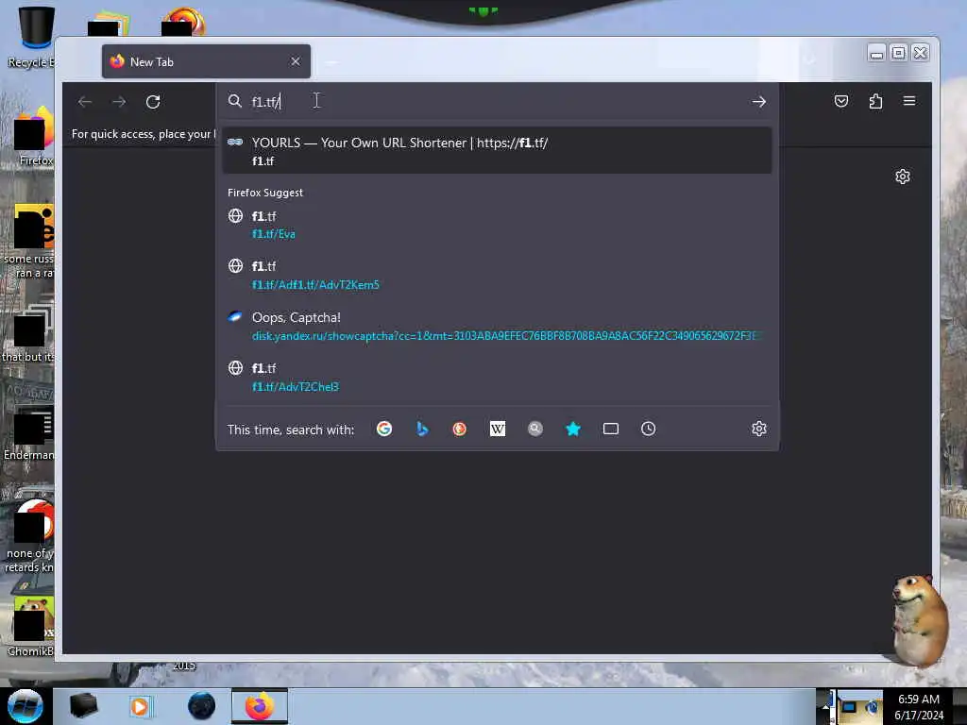Search this time with Bing

(422, 430)
